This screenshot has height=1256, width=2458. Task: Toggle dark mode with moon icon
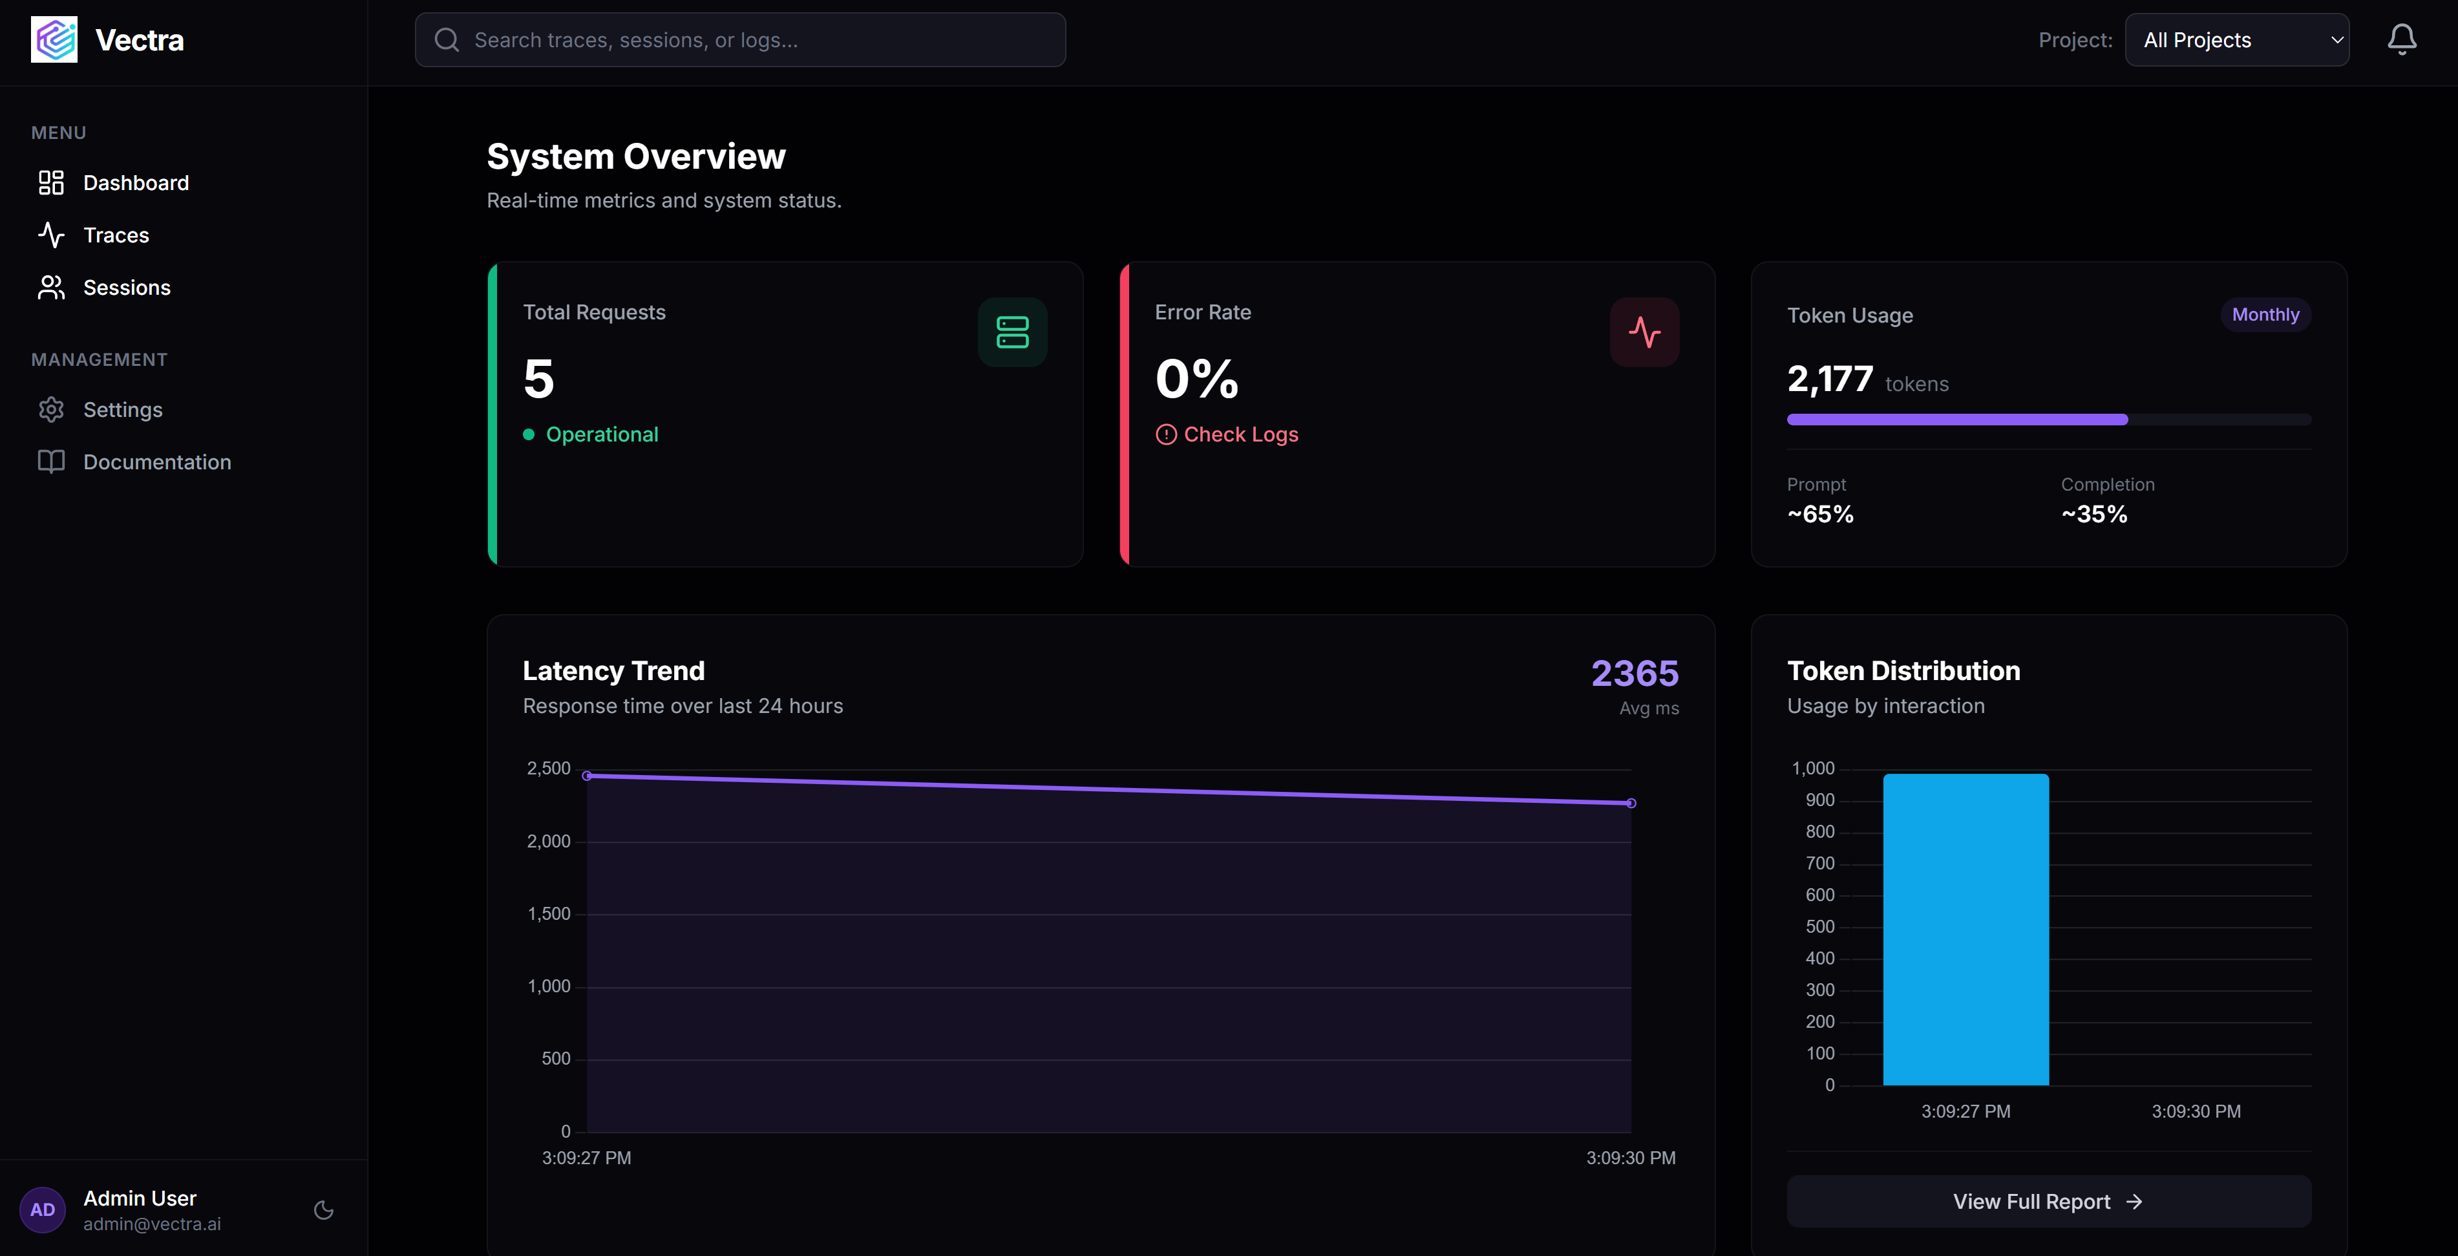[323, 1210]
